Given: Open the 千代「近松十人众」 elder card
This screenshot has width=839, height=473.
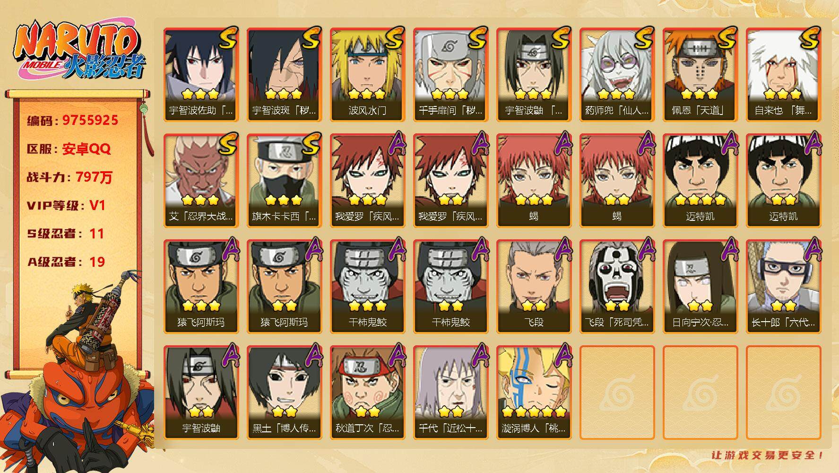Looking at the screenshot, I should pos(450,392).
